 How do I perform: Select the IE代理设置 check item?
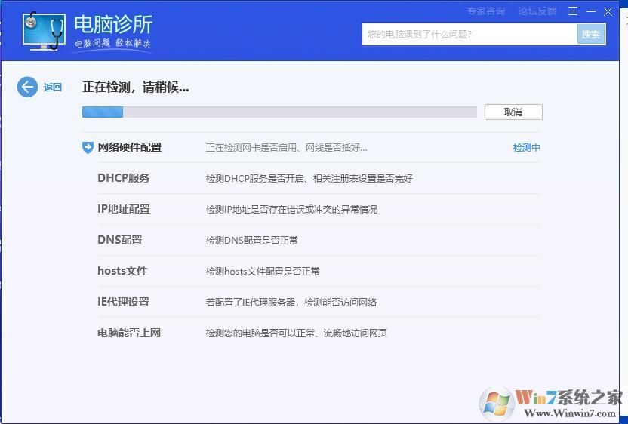[x=124, y=302]
